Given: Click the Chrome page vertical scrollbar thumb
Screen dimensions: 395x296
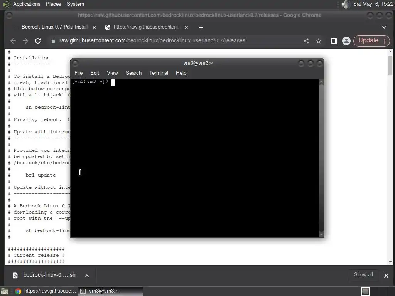Looking at the screenshot, I should (x=390, y=66).
